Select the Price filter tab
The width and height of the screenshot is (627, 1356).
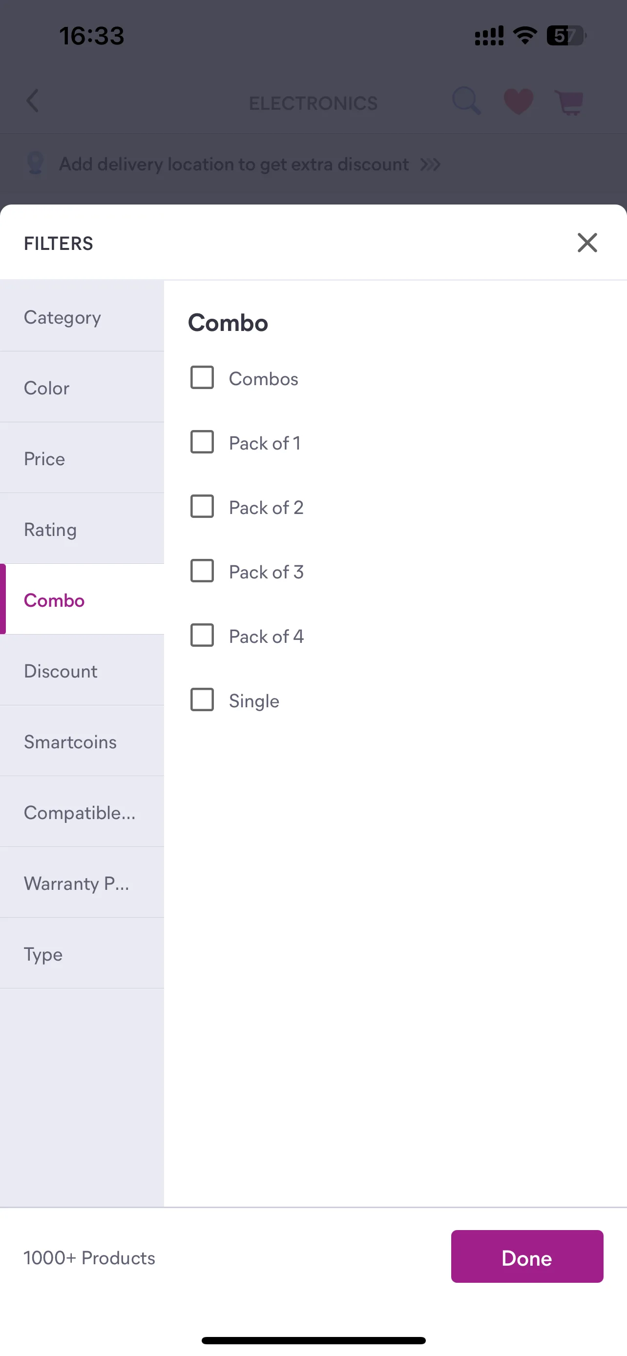[82, 458]
